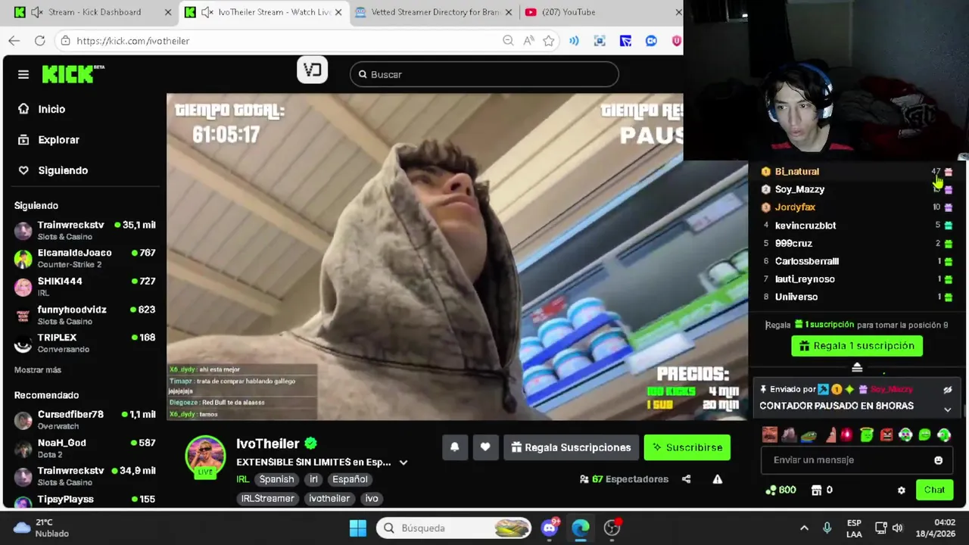
Task: Mute the Kick Dashboard browser tab
Action: pyautogui.click(x=36, y=12)
